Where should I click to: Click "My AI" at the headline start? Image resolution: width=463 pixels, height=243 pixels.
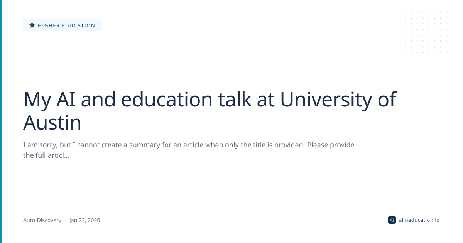[49, 99]
